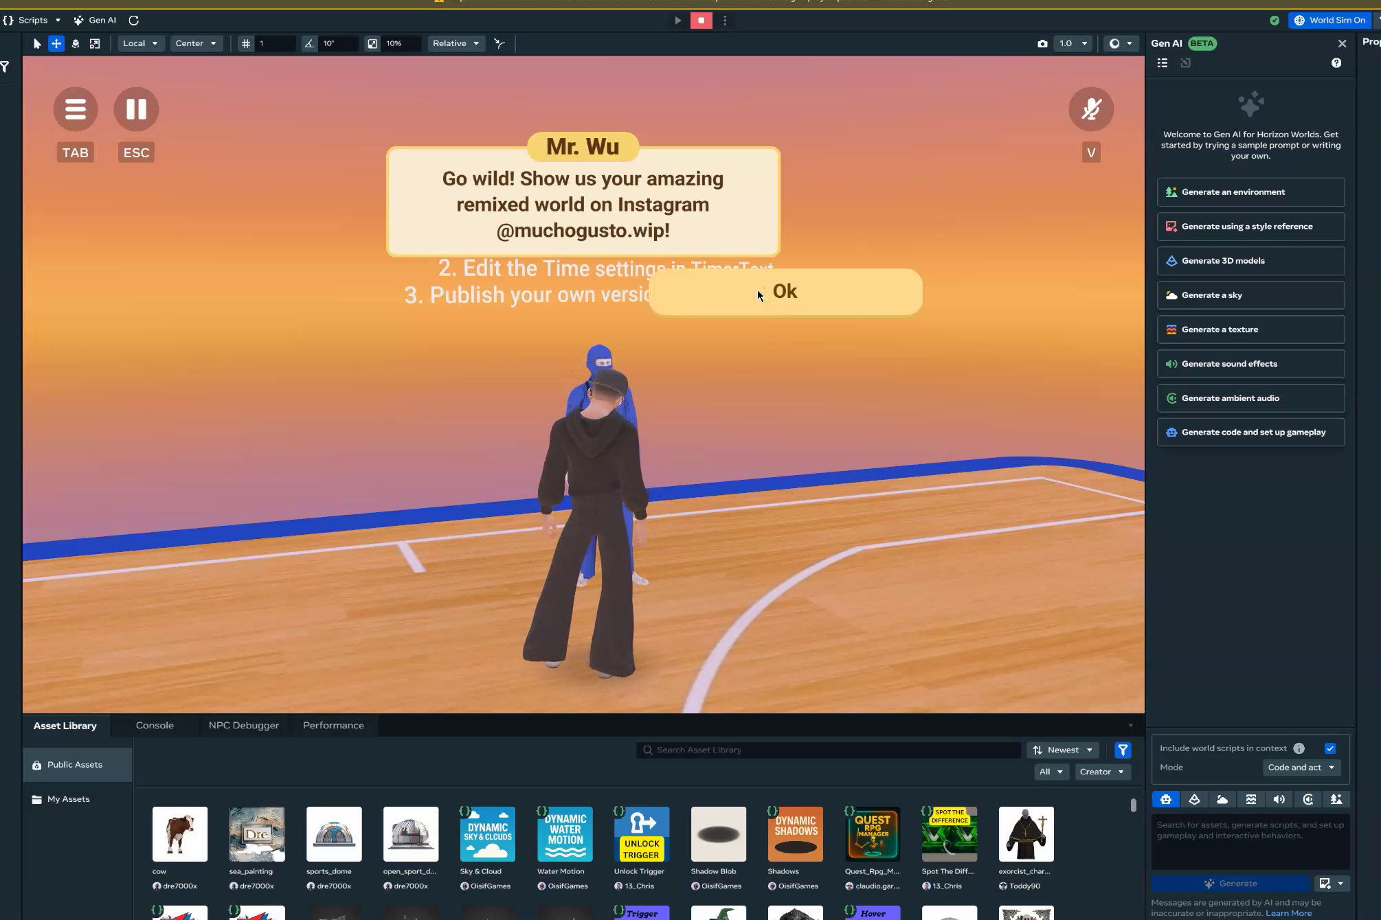Switch to the Console tab
Screen dimensions: 1381x920
pyautogui.click(x=155, y=726)
